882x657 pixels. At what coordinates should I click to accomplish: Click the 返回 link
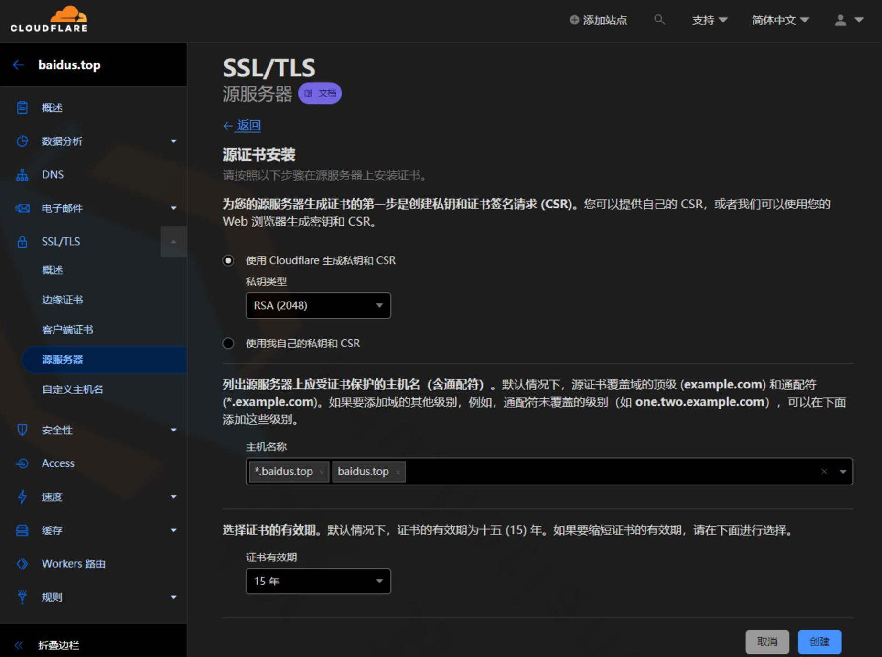(249, 125)
